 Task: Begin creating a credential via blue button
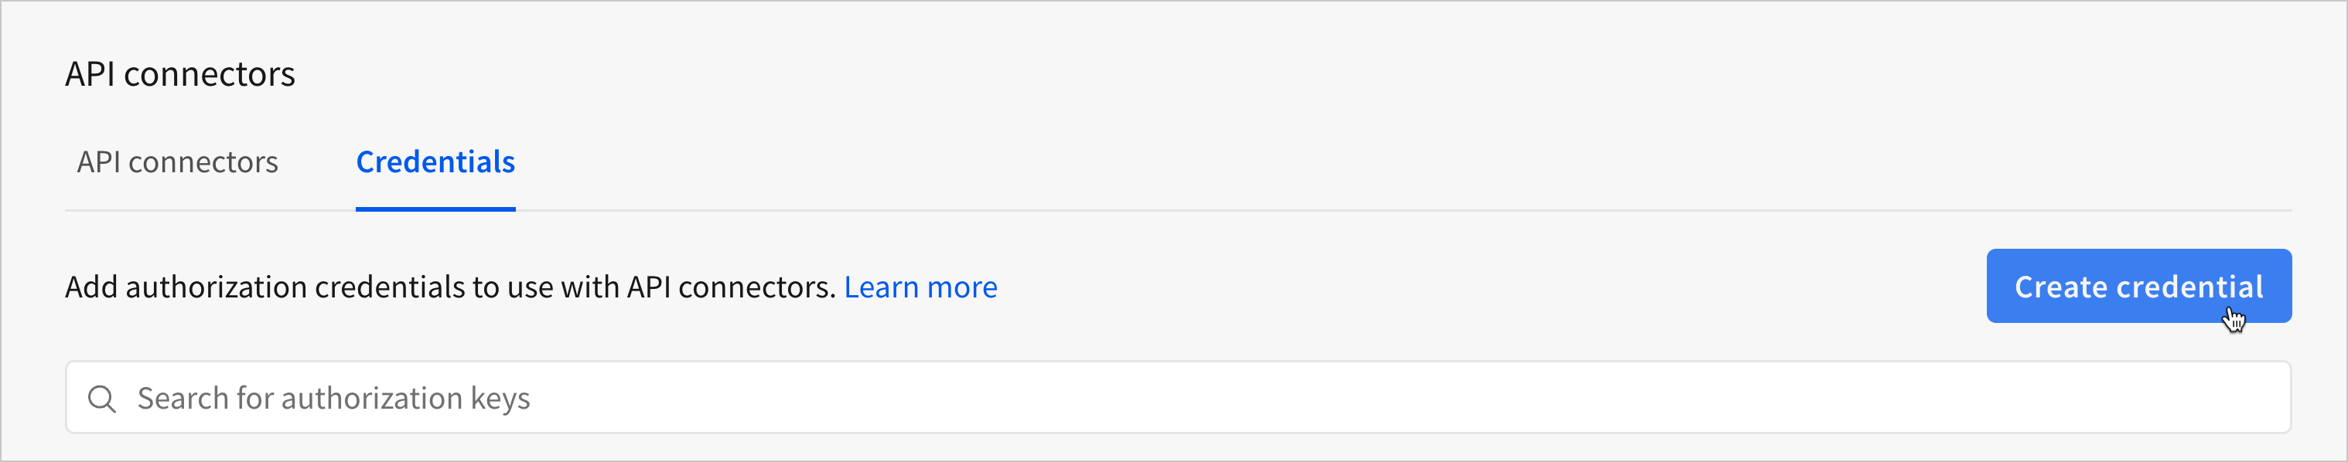[2138, 286]
